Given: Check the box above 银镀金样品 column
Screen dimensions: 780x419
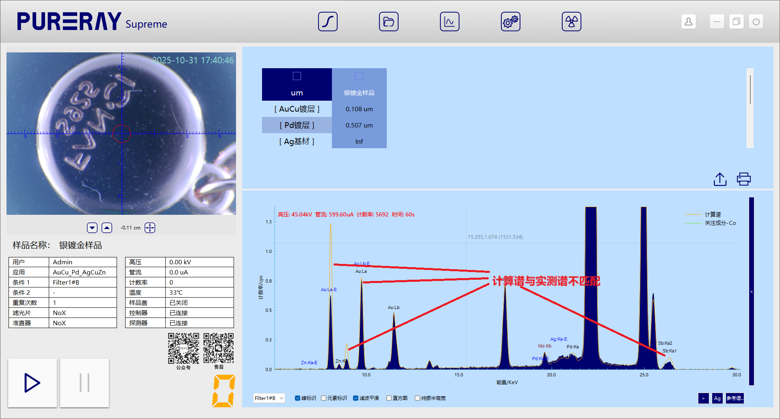Looking at the screenshot, I should 359,76.
